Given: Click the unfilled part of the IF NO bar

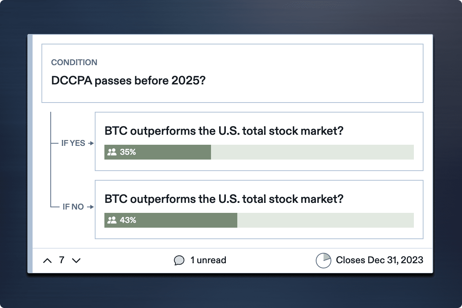Looking at the screenshot, I should (325, 220).
